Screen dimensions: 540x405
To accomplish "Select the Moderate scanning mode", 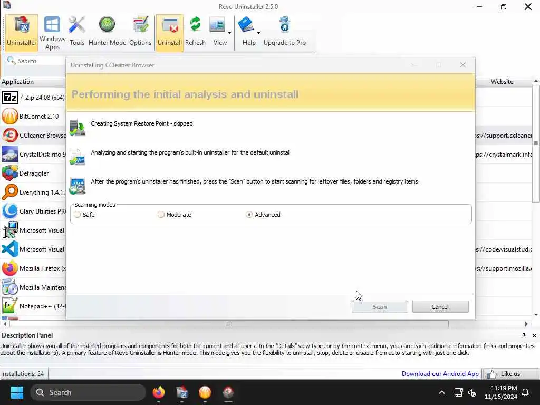I will (161, 215).
